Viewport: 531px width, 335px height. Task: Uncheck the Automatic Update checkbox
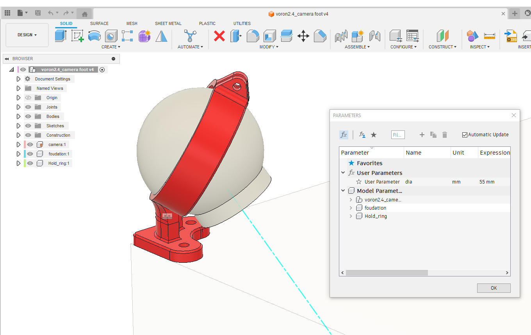[x=465, y=135]
